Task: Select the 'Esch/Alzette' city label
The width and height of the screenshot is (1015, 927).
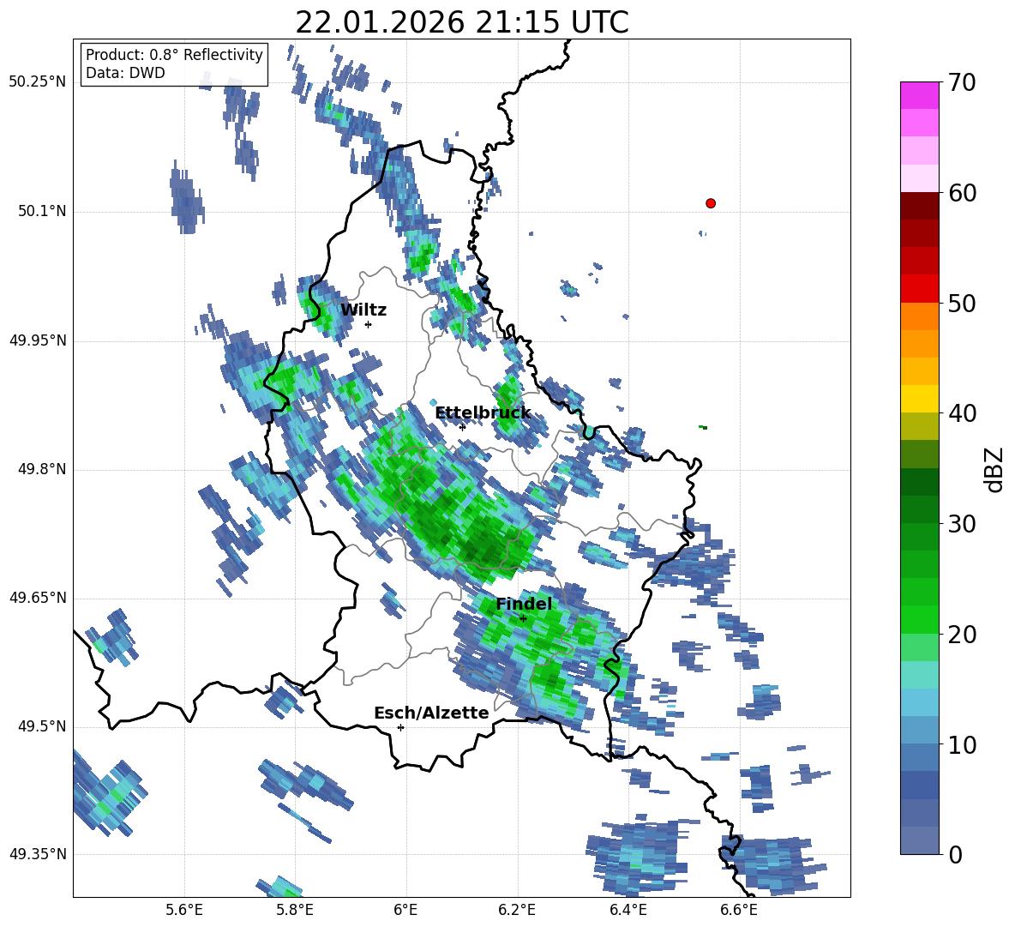Action: click(x=431, y=713)
